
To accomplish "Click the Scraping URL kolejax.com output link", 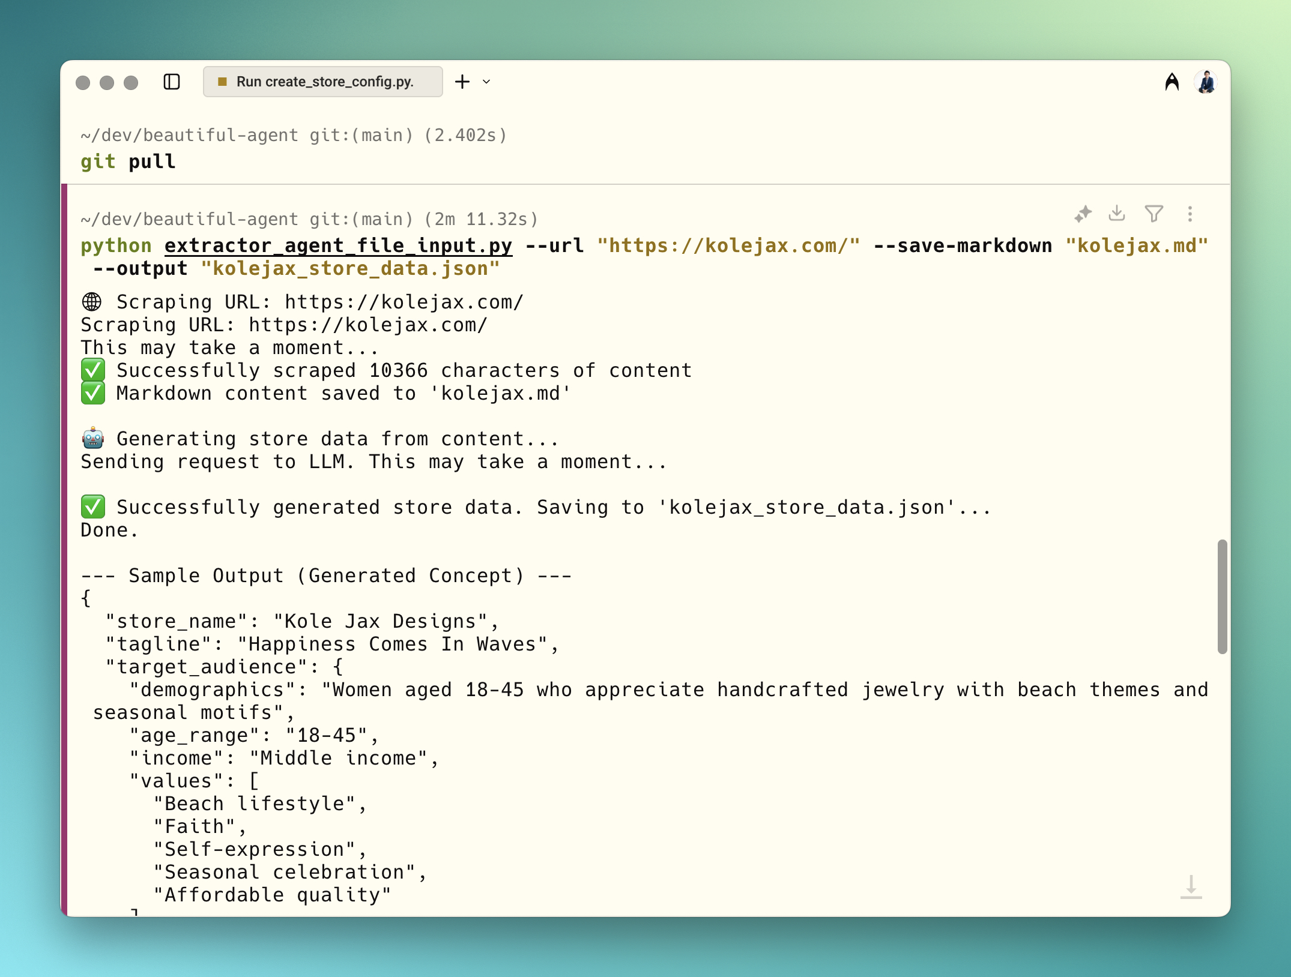I will (404, 302).
